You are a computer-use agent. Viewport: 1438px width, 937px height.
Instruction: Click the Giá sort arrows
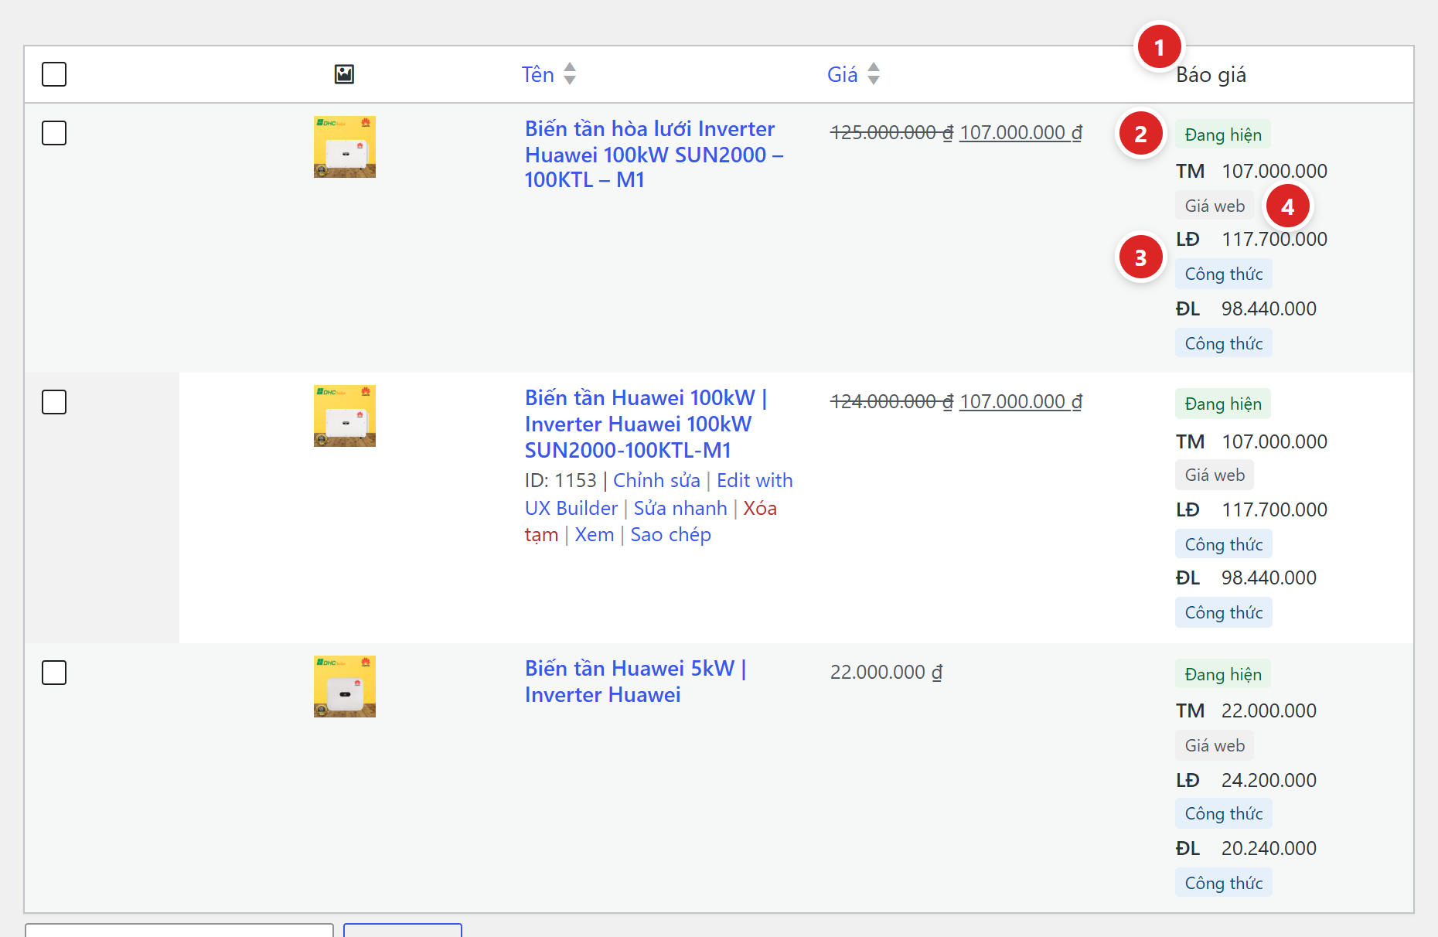click(x=874, y=74)
